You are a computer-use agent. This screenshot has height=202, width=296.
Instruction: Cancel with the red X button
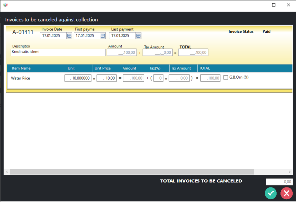(x=287, y=193)
